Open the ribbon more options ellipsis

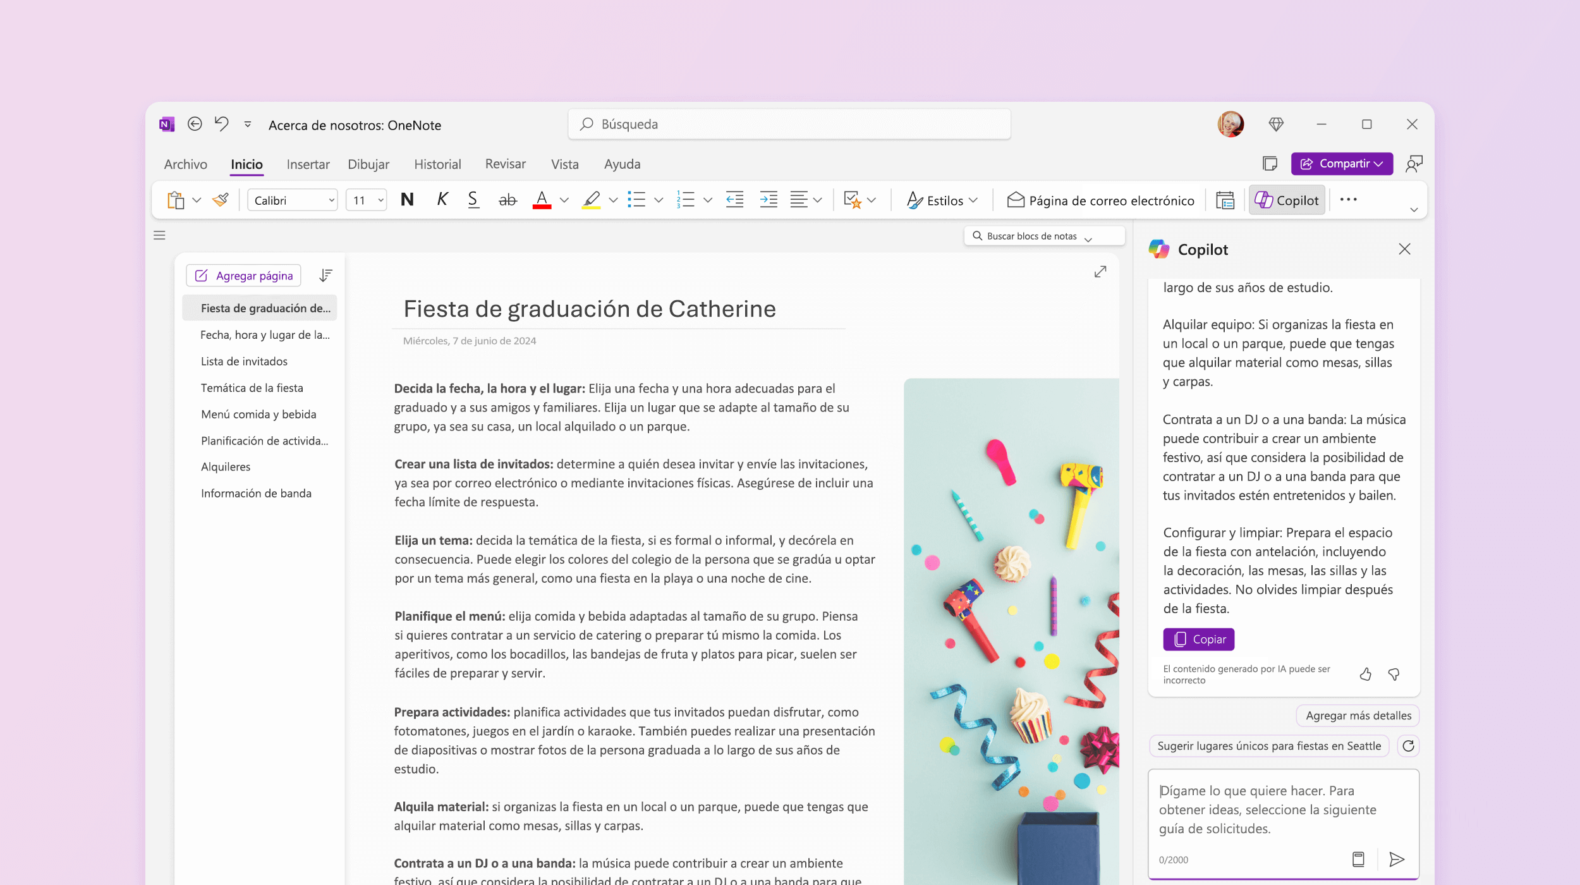1348,200
